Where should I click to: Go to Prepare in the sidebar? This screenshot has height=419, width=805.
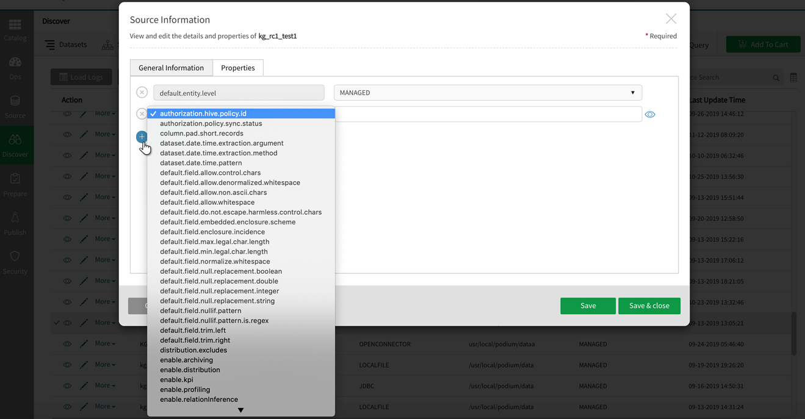tap(15, 184)
